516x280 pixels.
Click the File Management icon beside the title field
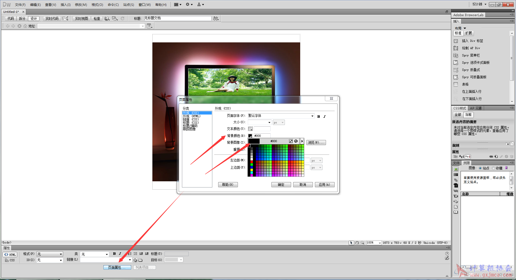(x=216, y=19)
